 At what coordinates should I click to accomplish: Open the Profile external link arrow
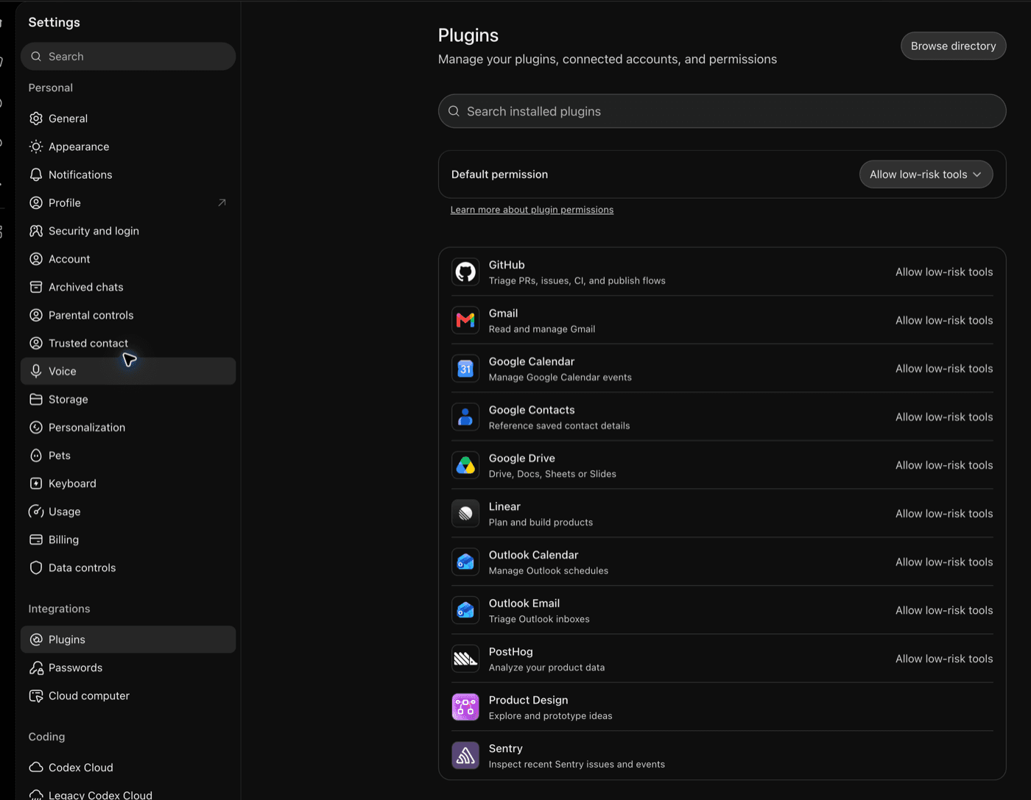pos(222,202)
